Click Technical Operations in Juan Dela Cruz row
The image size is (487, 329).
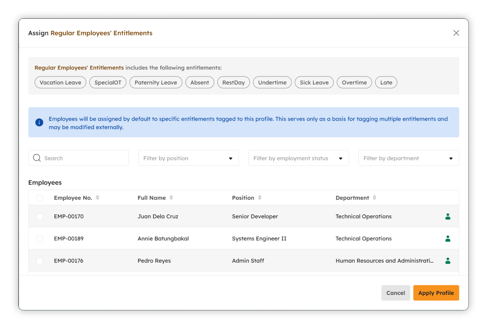(364, 216)
